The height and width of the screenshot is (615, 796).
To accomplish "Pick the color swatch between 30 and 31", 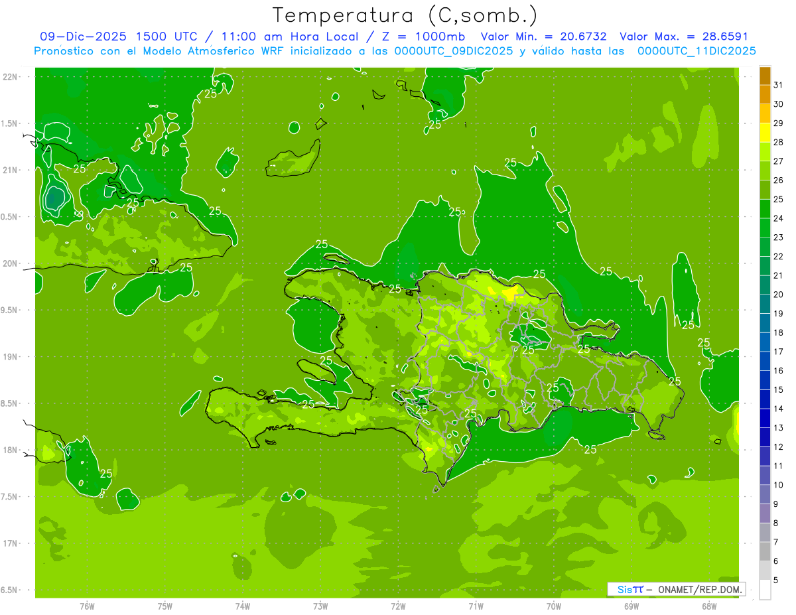I will pos(765,95).
